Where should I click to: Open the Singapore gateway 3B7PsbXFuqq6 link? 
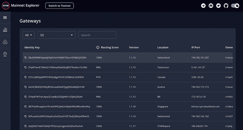[59, 107]
